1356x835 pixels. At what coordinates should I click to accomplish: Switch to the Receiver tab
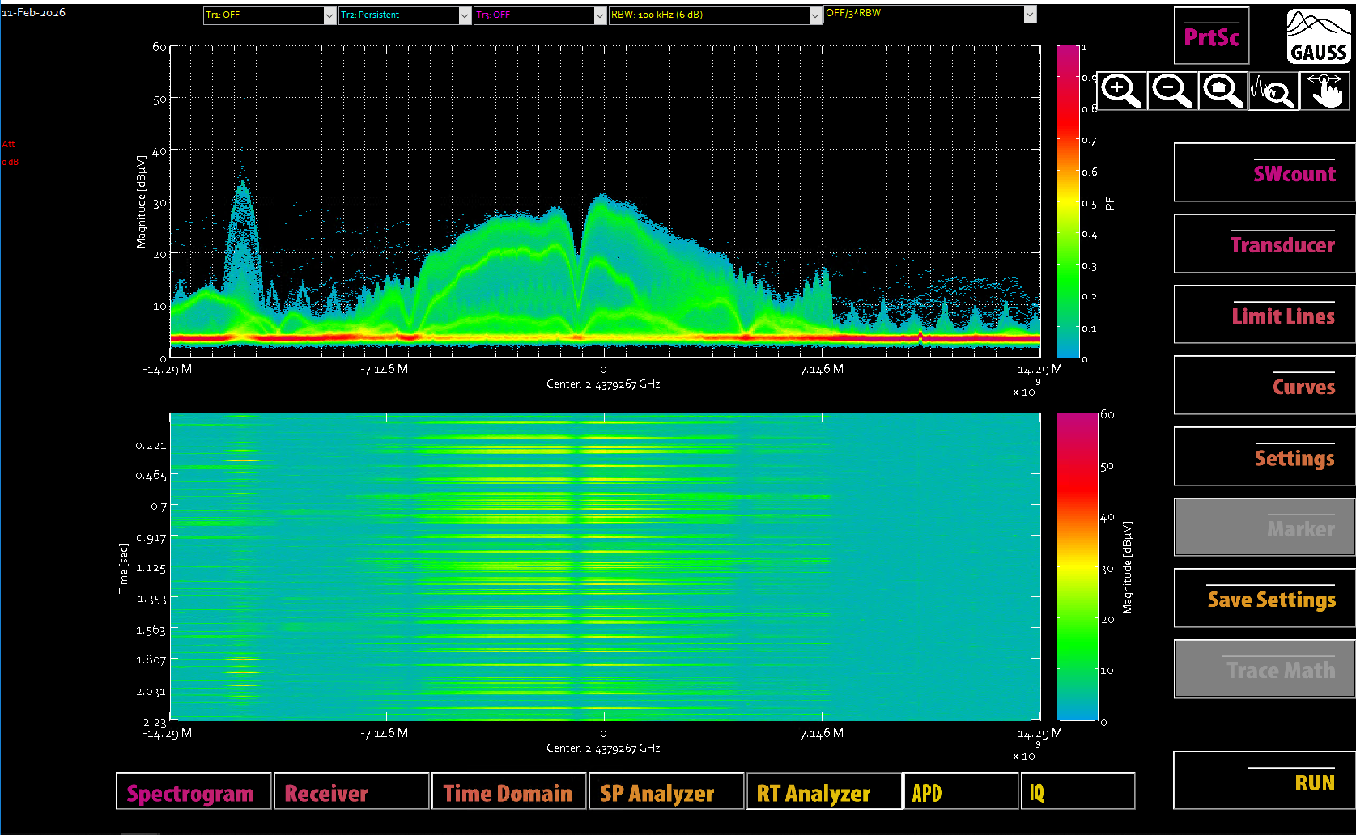pyautogui.click(x=351, y=791)
